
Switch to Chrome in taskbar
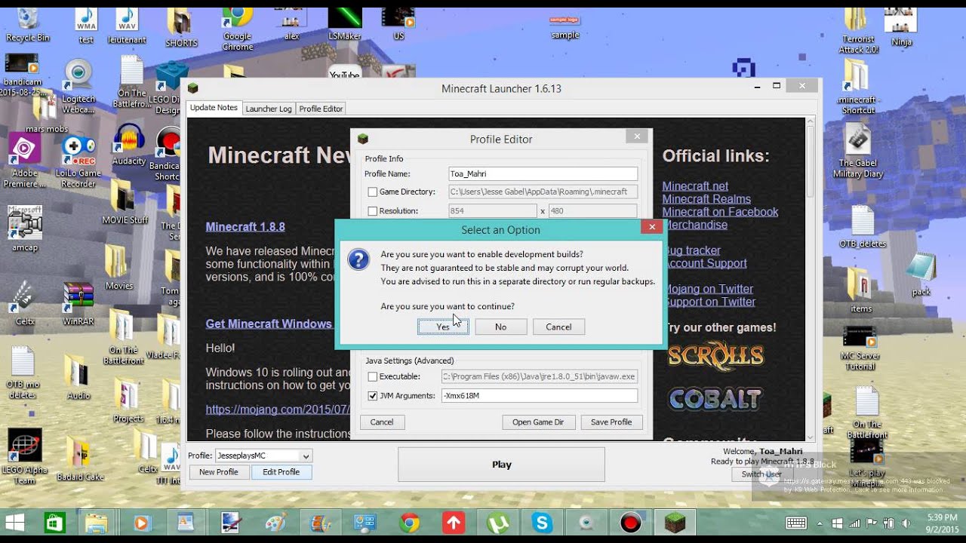(x=410, y=523)
